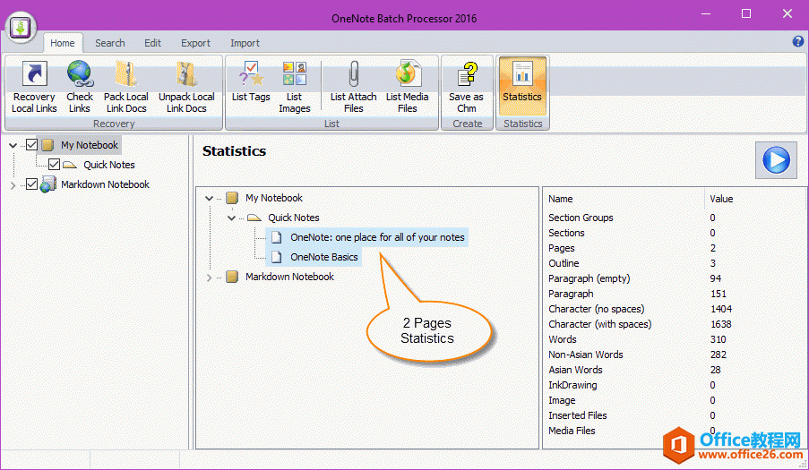The width and height of the screenshot is (809, 470).
Task: Click Markdown Notebook icon in statistics tree
Action: coord(232,277)
